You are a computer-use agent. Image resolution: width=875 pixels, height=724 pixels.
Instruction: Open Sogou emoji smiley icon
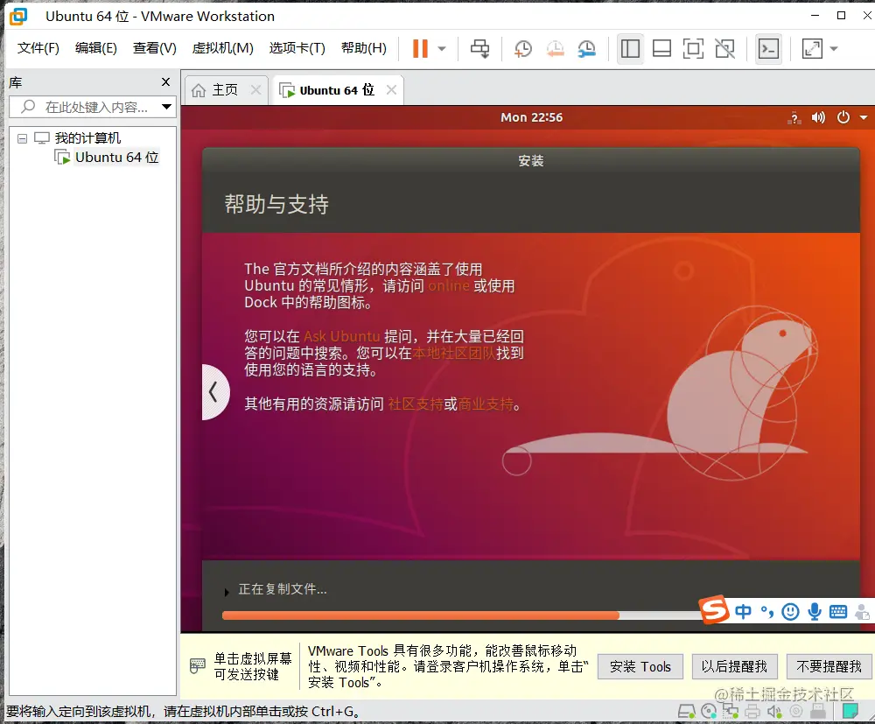tap(790, 612)
